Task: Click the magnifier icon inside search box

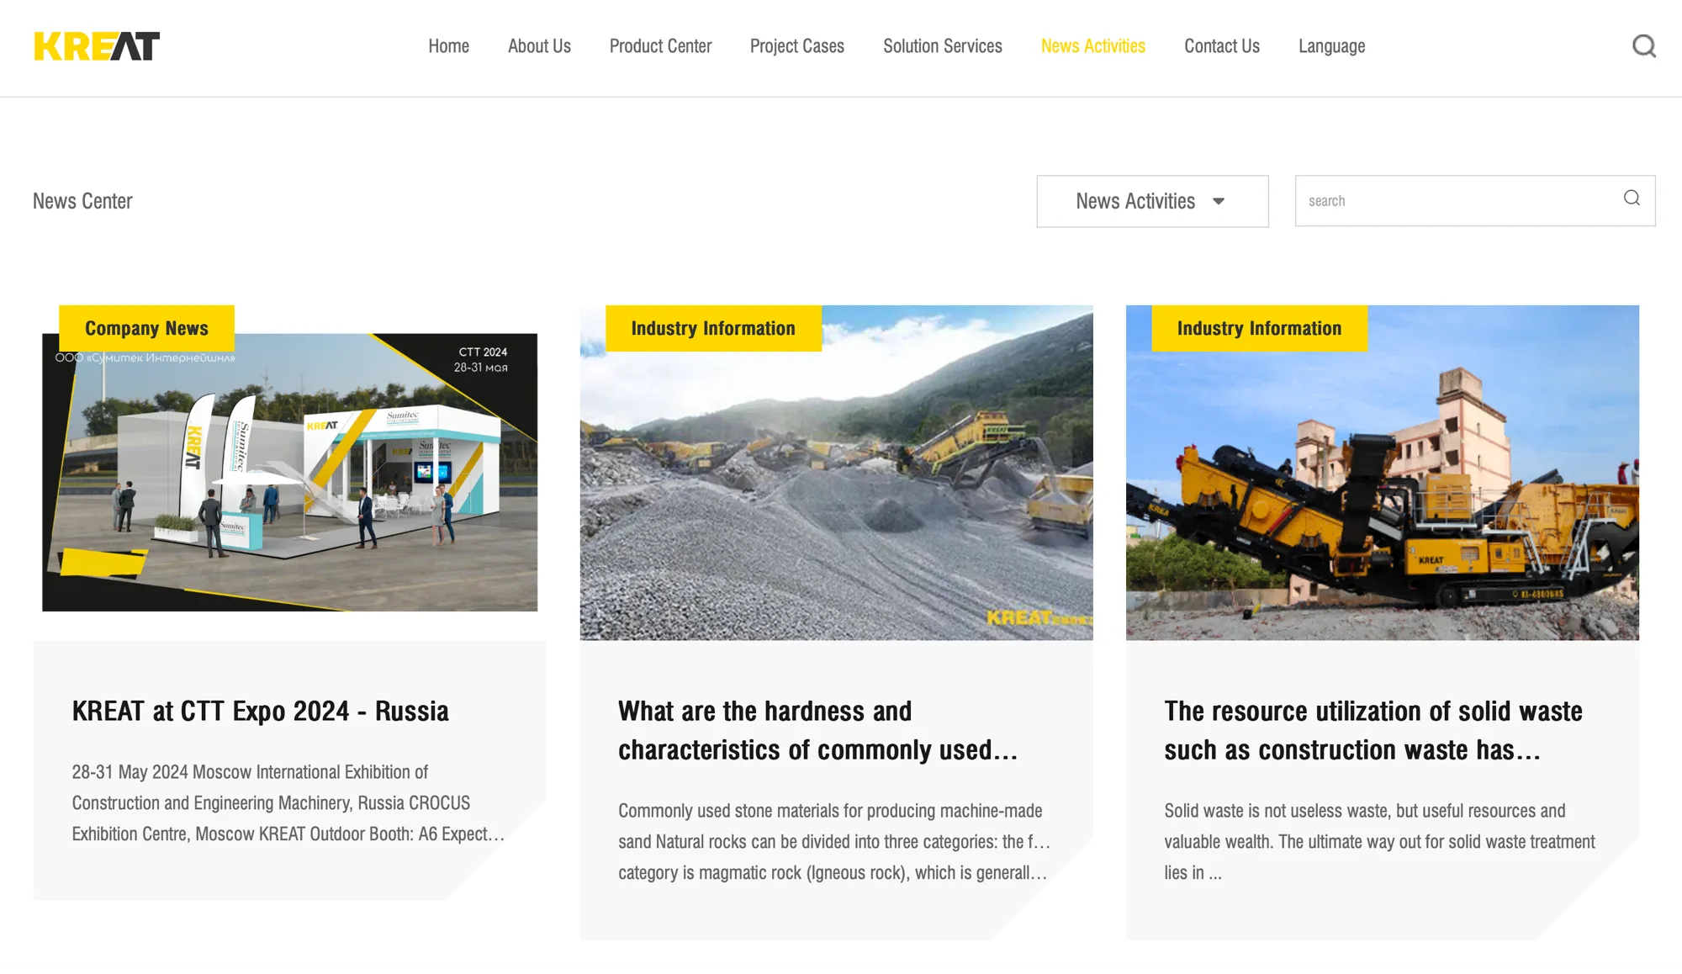Action: pos(1631,199)
